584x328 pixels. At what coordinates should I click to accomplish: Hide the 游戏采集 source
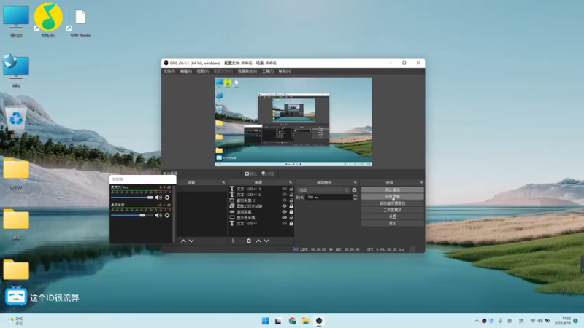pos(284,212)
